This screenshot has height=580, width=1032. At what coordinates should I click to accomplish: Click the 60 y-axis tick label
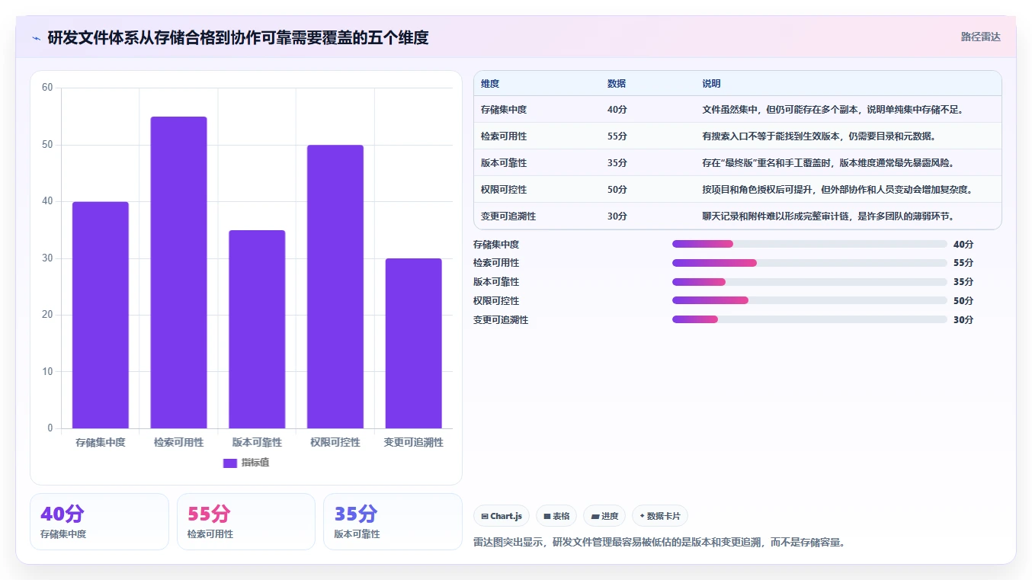[x=47, y=88]
